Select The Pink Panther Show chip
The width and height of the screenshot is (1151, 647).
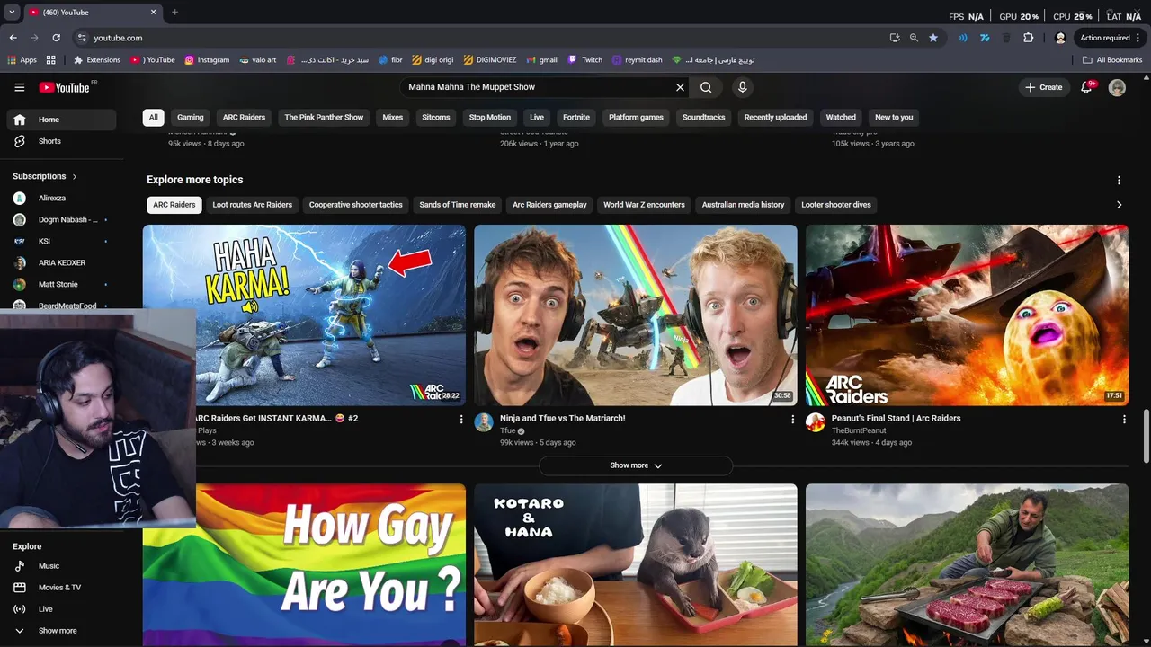(x=324, y=118)
